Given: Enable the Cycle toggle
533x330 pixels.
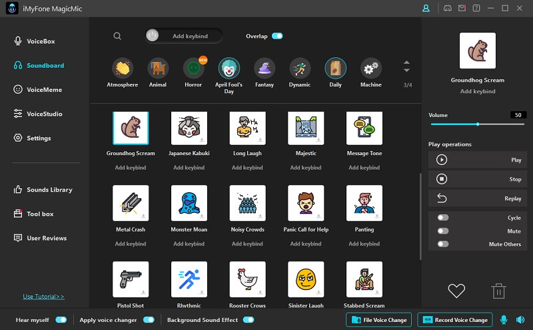Looking at the screenshot, I should point(443,218).
